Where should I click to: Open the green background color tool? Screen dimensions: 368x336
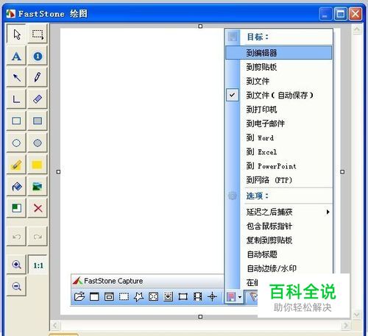(16, 208)
